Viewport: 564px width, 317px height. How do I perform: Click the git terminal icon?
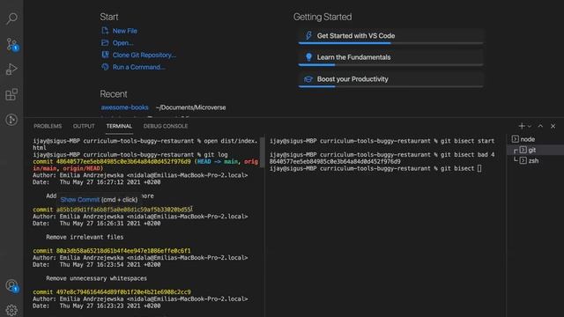(x=523, y=150)
